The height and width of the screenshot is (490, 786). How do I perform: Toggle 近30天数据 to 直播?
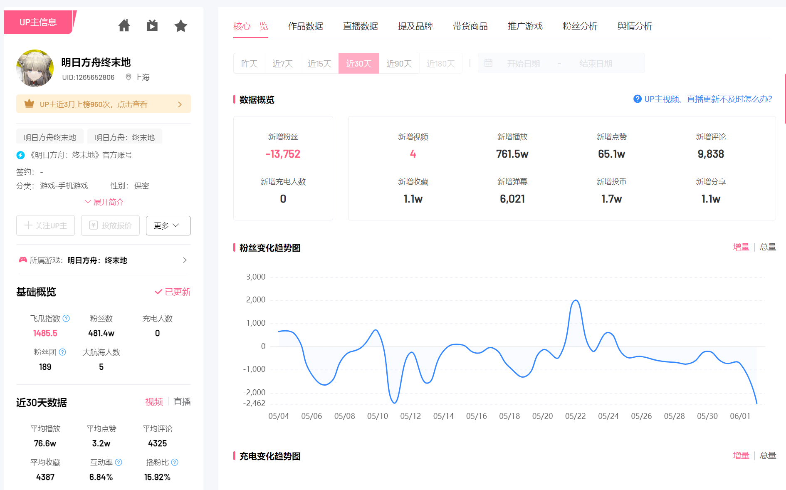tap(182, 401)
